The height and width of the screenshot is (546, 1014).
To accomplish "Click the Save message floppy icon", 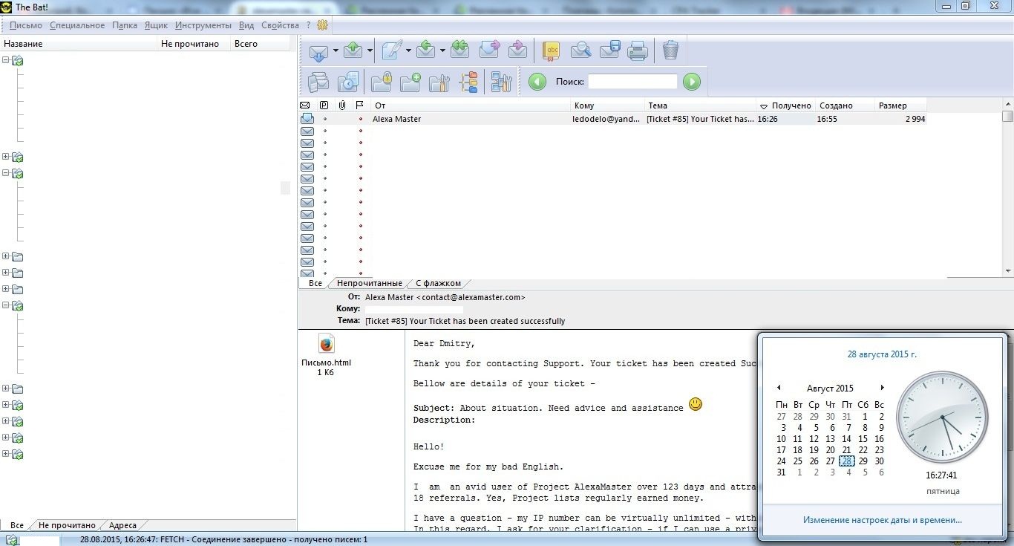I will tap(609, 51).
